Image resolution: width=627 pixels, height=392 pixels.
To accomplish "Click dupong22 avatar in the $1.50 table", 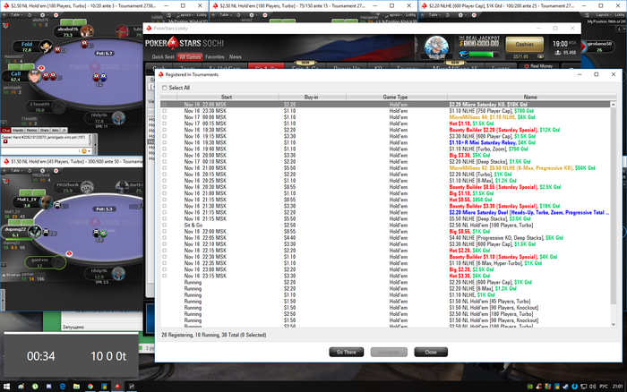I will tap(35, 232).
